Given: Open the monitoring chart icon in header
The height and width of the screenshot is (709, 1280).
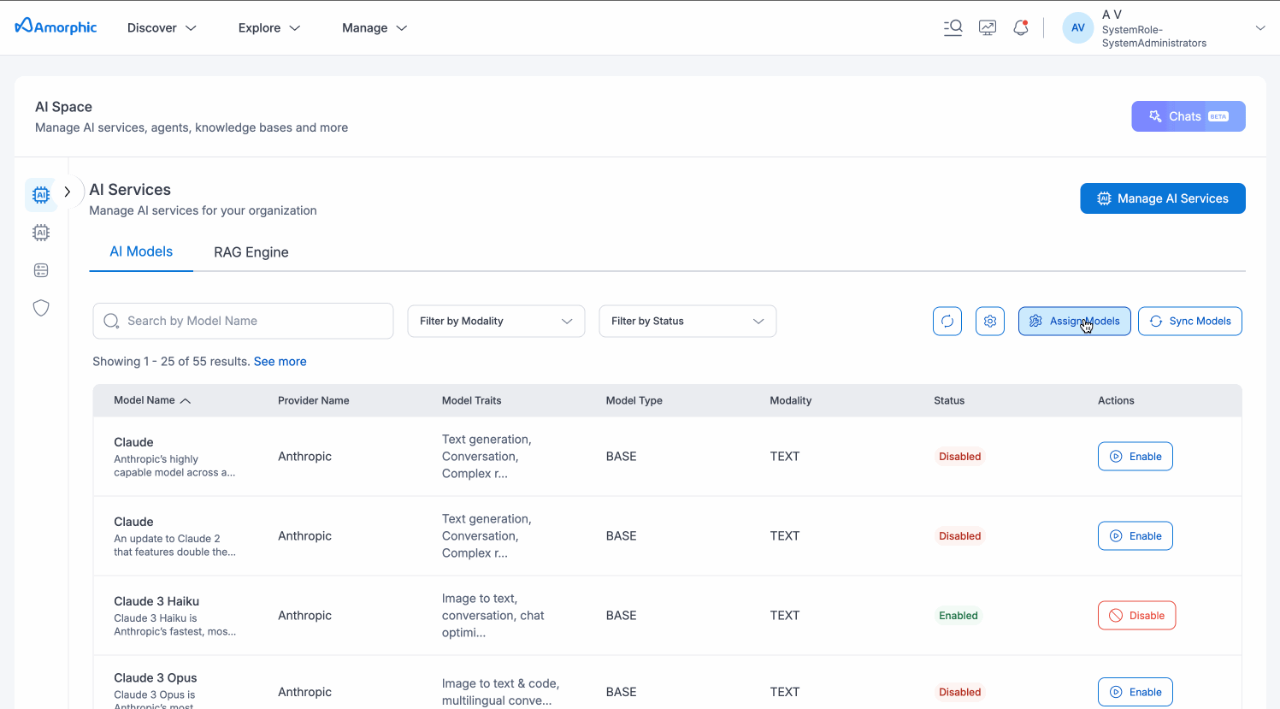Looking at the screenshot, I should coord(988,27).
